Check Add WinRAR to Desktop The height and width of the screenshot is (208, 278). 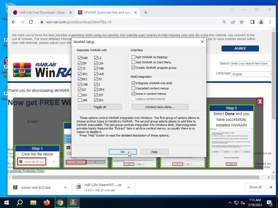(133, 57)
